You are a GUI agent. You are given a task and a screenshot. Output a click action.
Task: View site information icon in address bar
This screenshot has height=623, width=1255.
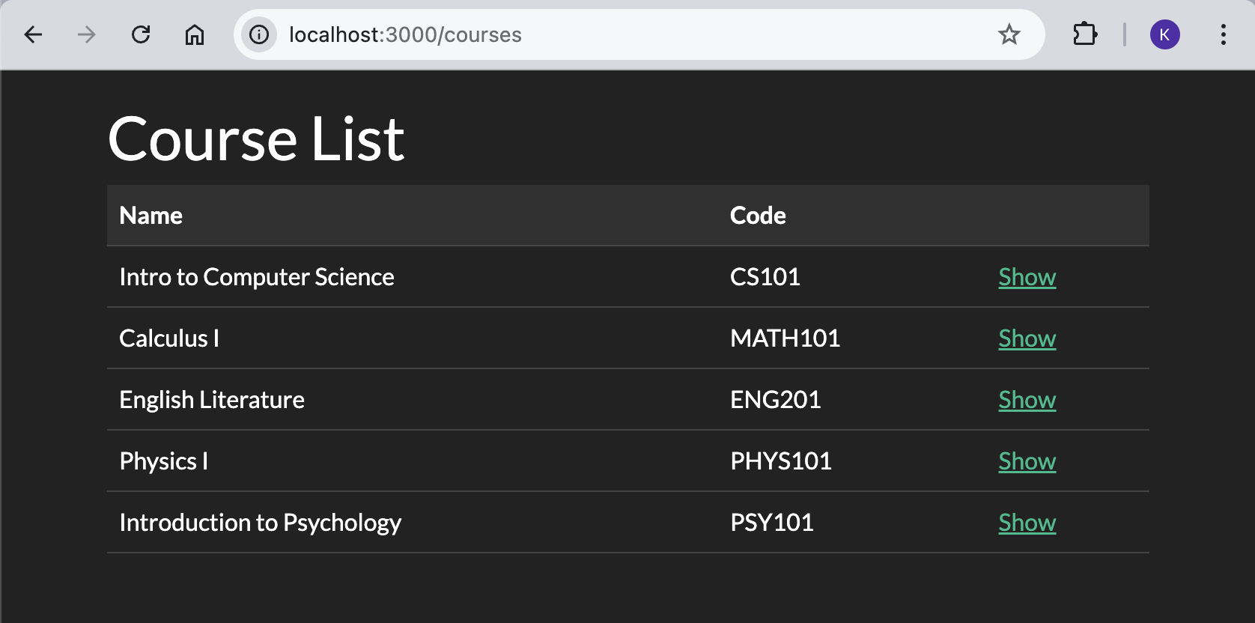259,34
